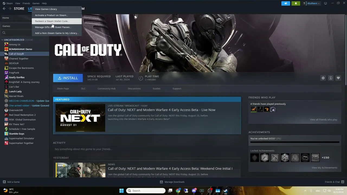Open the blue announcements megaphone button
Image resolution: width=347 pixels, height=195 pixels.
pyautogui.click(x=285, y=3)
